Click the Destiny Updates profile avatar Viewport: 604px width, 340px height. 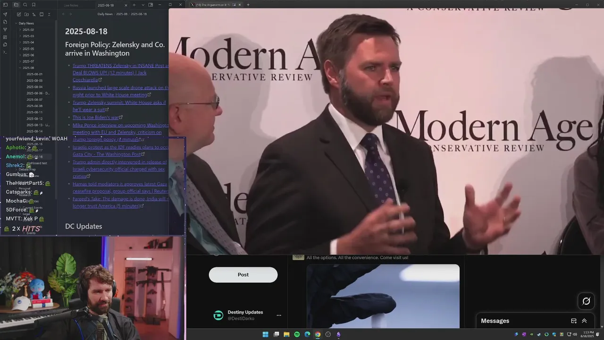point(218,315)
